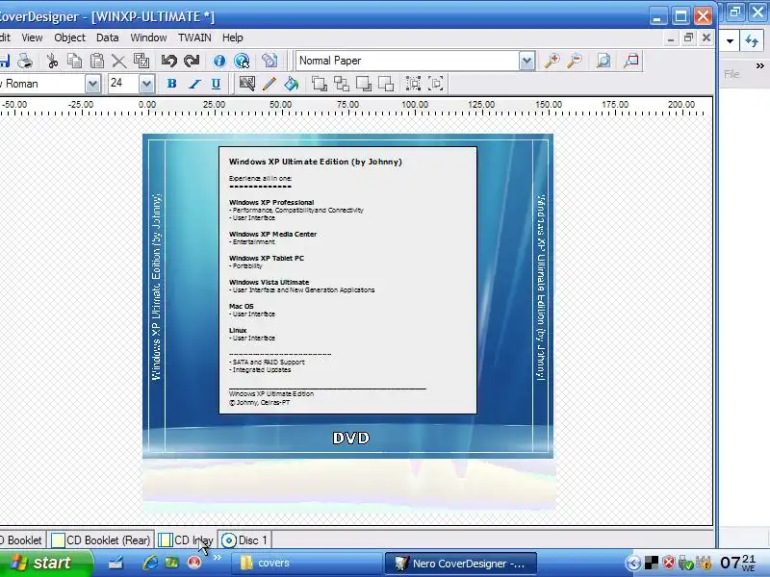Click the zoom selection red frame icon
770x577 pixels.
click(631, 61)
